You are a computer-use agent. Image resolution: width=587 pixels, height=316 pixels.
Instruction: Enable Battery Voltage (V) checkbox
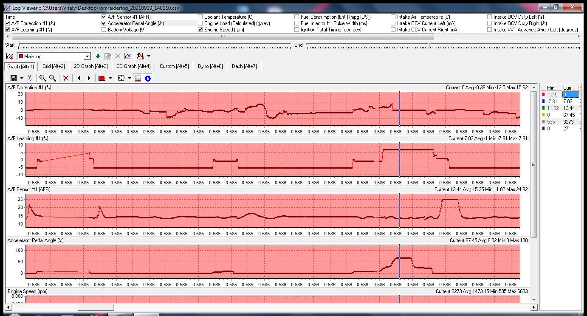(x=104, y=30)
